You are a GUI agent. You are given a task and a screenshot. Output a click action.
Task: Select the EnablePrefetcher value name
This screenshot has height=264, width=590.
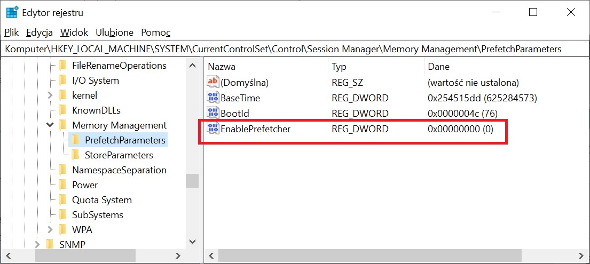point(256,129)
